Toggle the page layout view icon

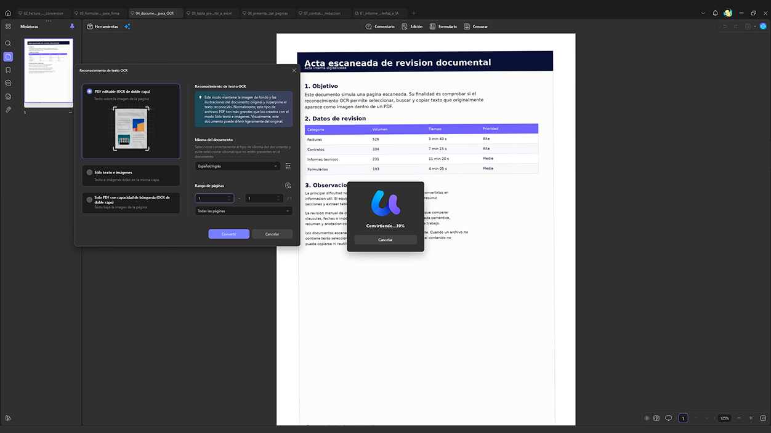coord(656,418)
